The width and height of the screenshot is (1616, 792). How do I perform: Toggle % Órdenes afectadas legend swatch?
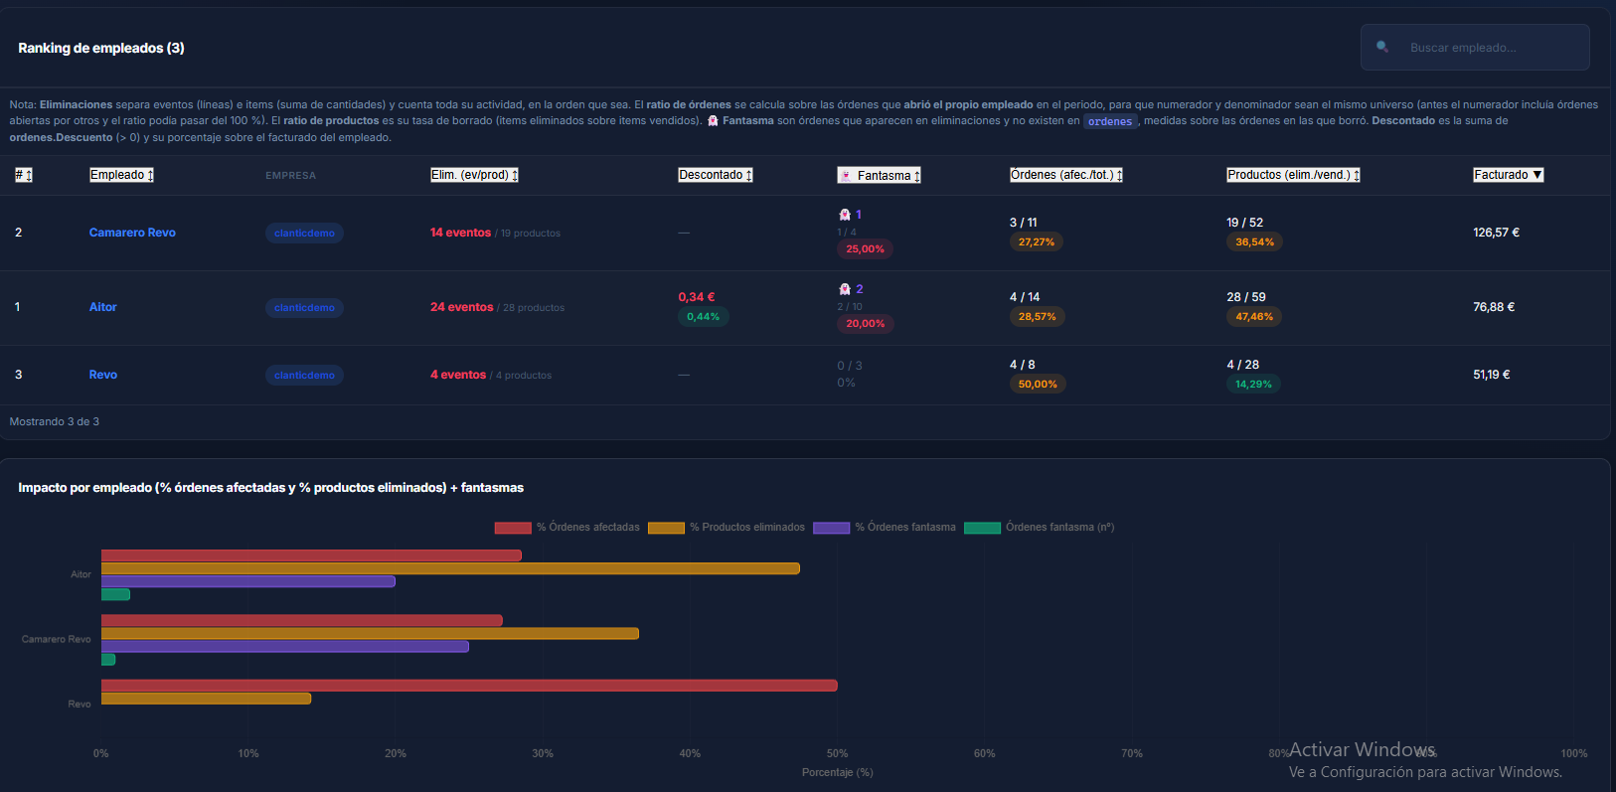pyautogui.click(x=513, y=528)
